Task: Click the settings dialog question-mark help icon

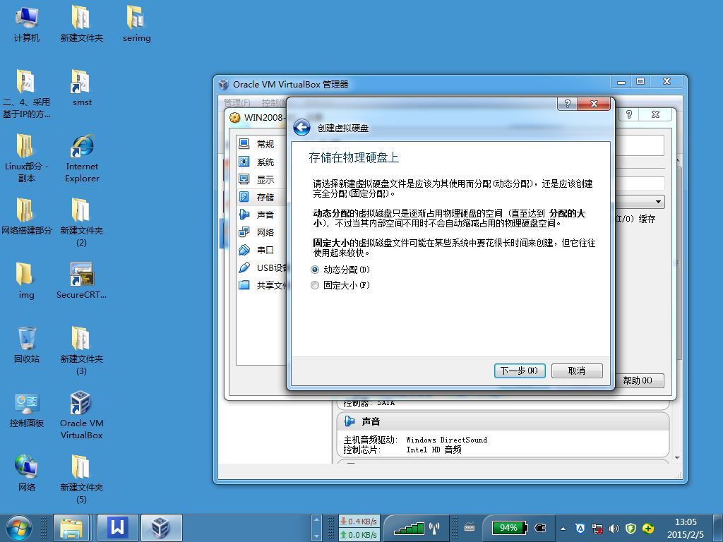Action: (x=629, y=114)
